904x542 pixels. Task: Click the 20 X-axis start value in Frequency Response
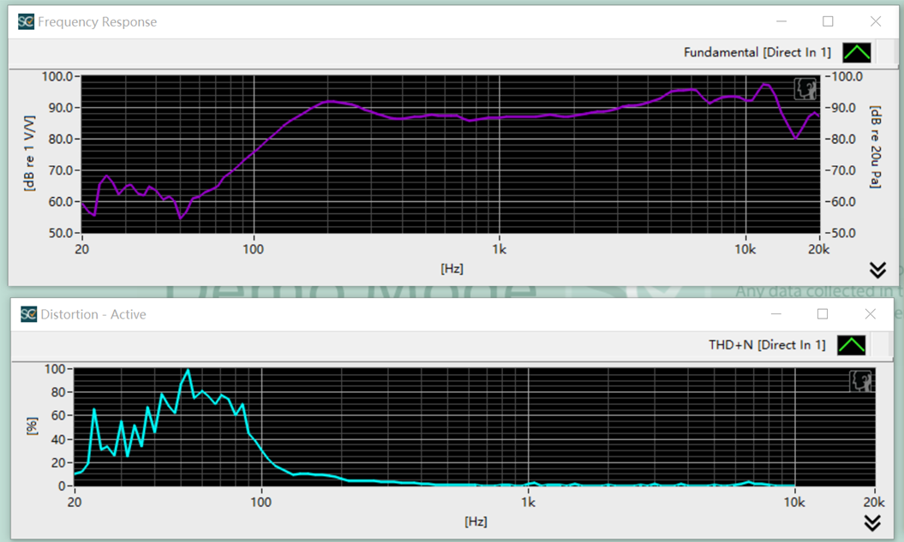82,249
